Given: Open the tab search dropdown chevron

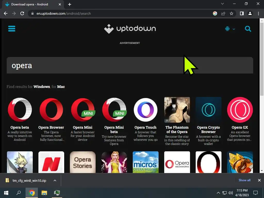Looking at the screenshot, I should click(x=222, y=4).
